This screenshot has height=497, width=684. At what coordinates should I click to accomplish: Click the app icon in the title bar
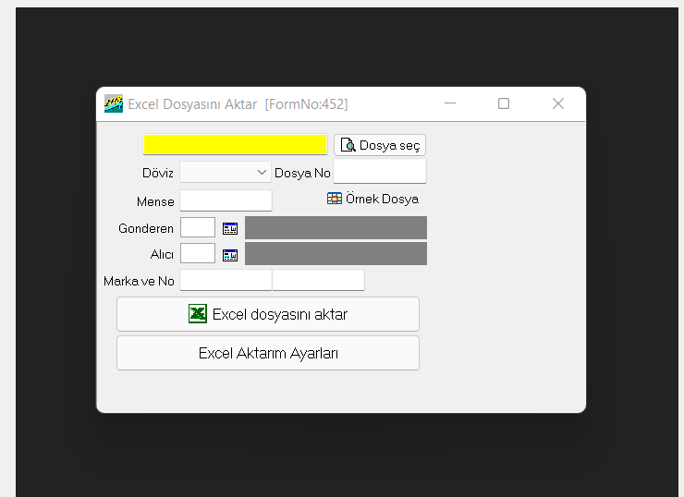(114, 103)
